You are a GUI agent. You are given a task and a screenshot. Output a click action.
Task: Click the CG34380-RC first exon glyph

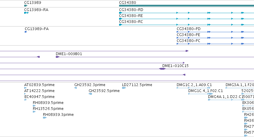coord(121,25)
